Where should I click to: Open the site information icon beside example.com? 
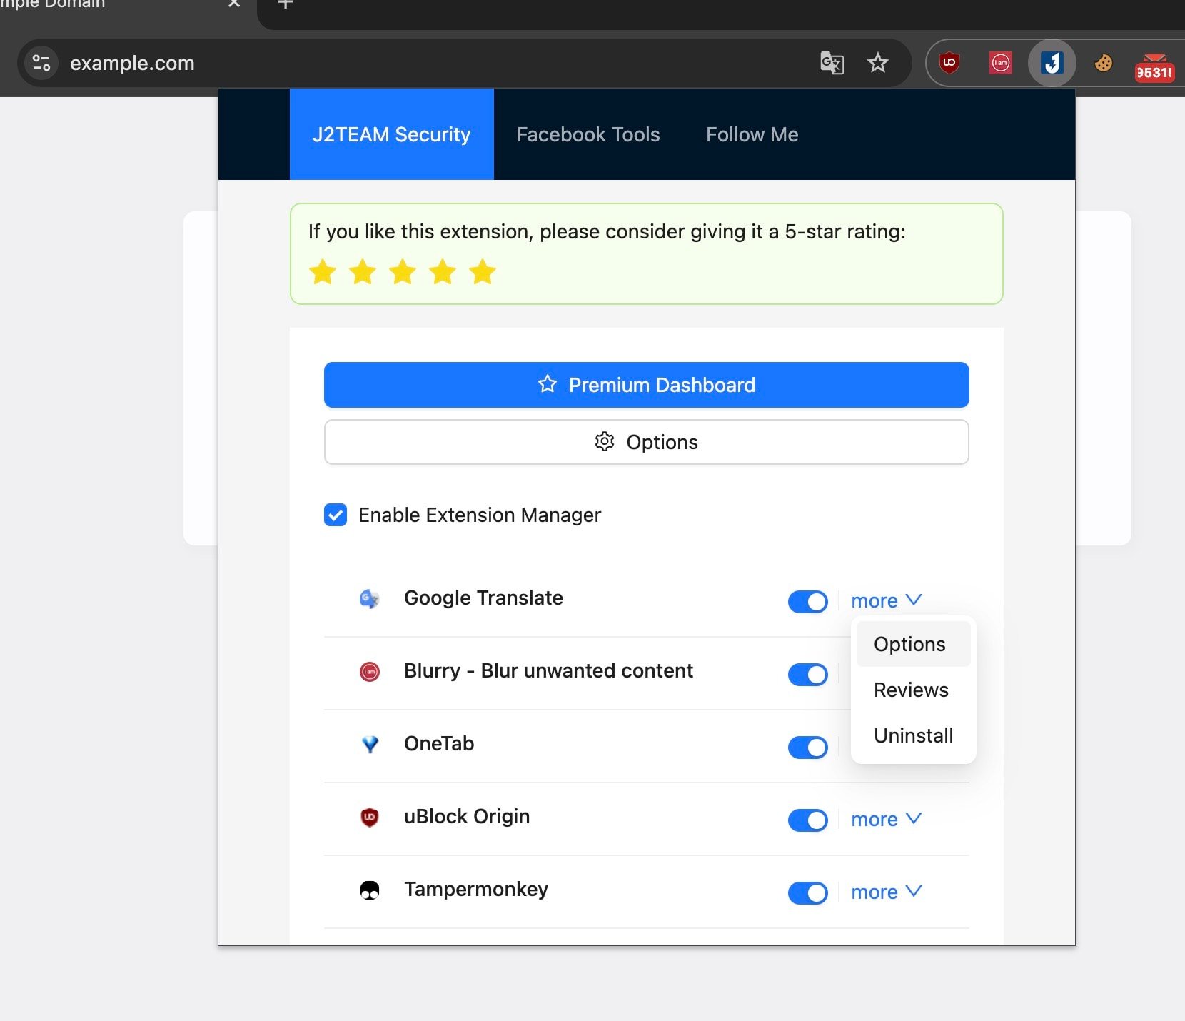(x=41, y=63)
